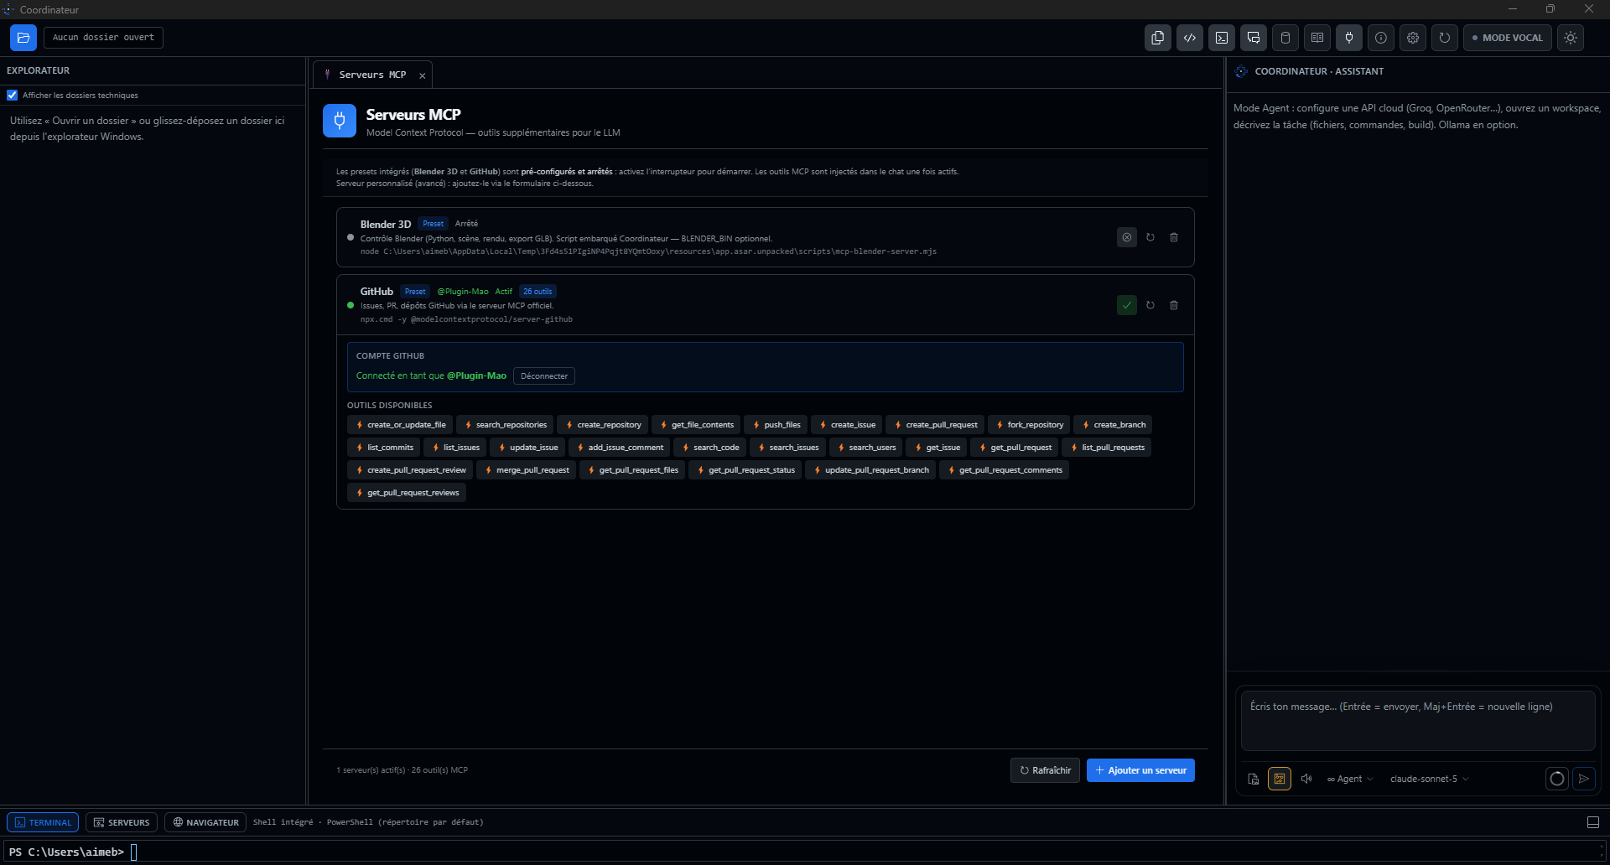Open a folder with the blue folder icon
The width and height of the screenshot is (1610, 865).
point(23,38)
